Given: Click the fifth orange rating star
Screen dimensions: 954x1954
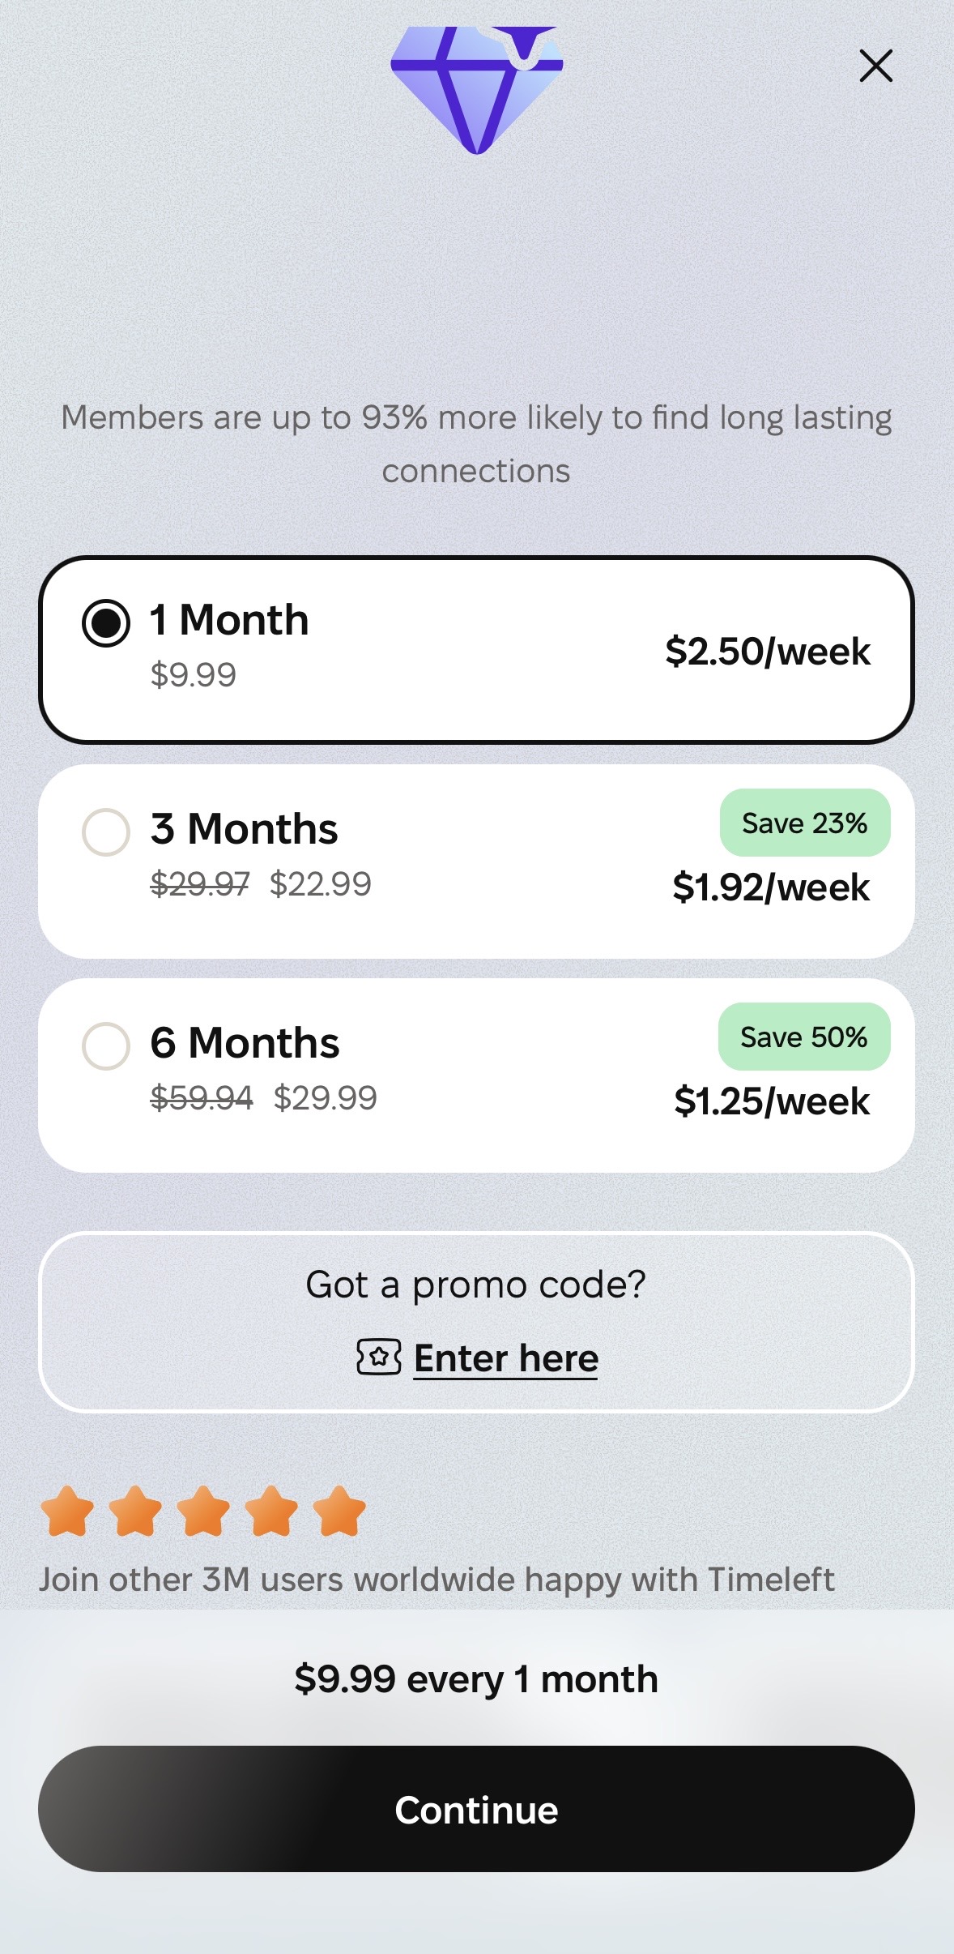Looking at the screenshot, I should coord(339,1511).
